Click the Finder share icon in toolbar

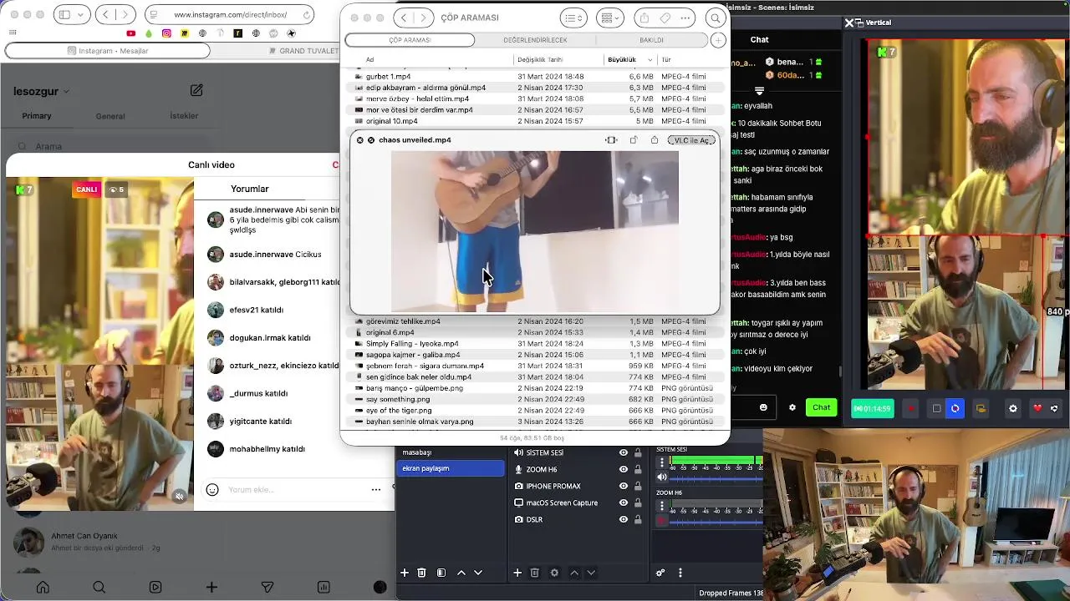point(644,18)
